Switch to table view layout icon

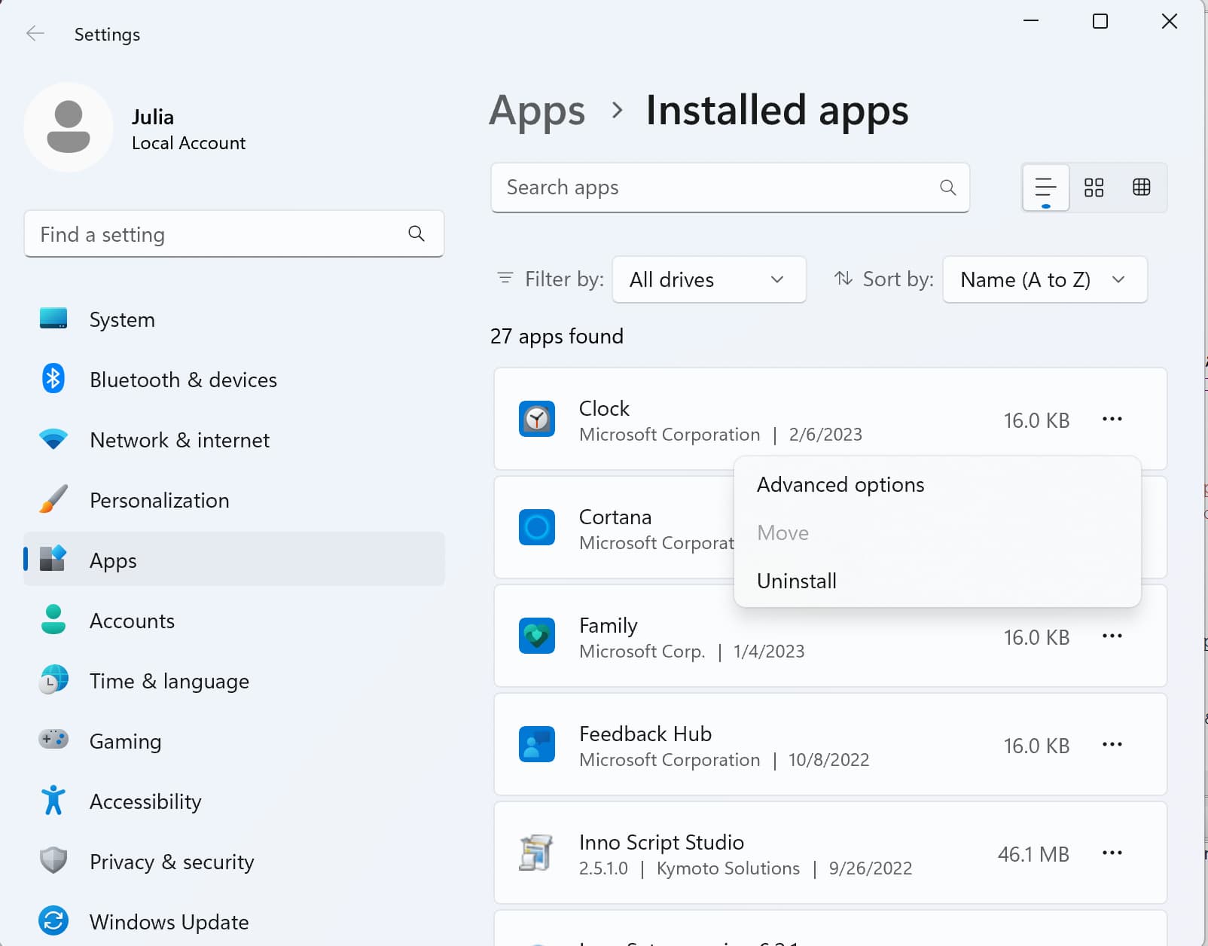(x=1141, y=188)
